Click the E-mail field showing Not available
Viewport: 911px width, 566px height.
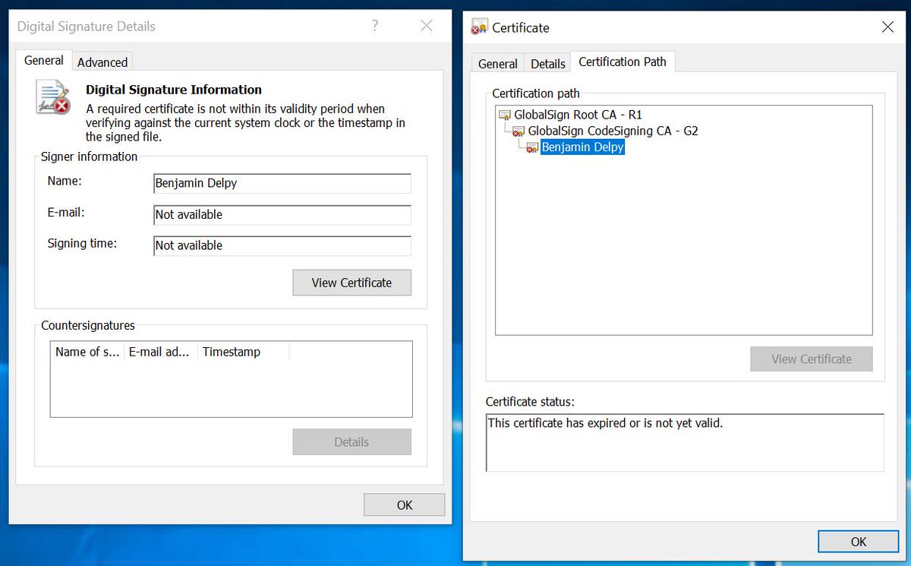(x=282, y=215)
